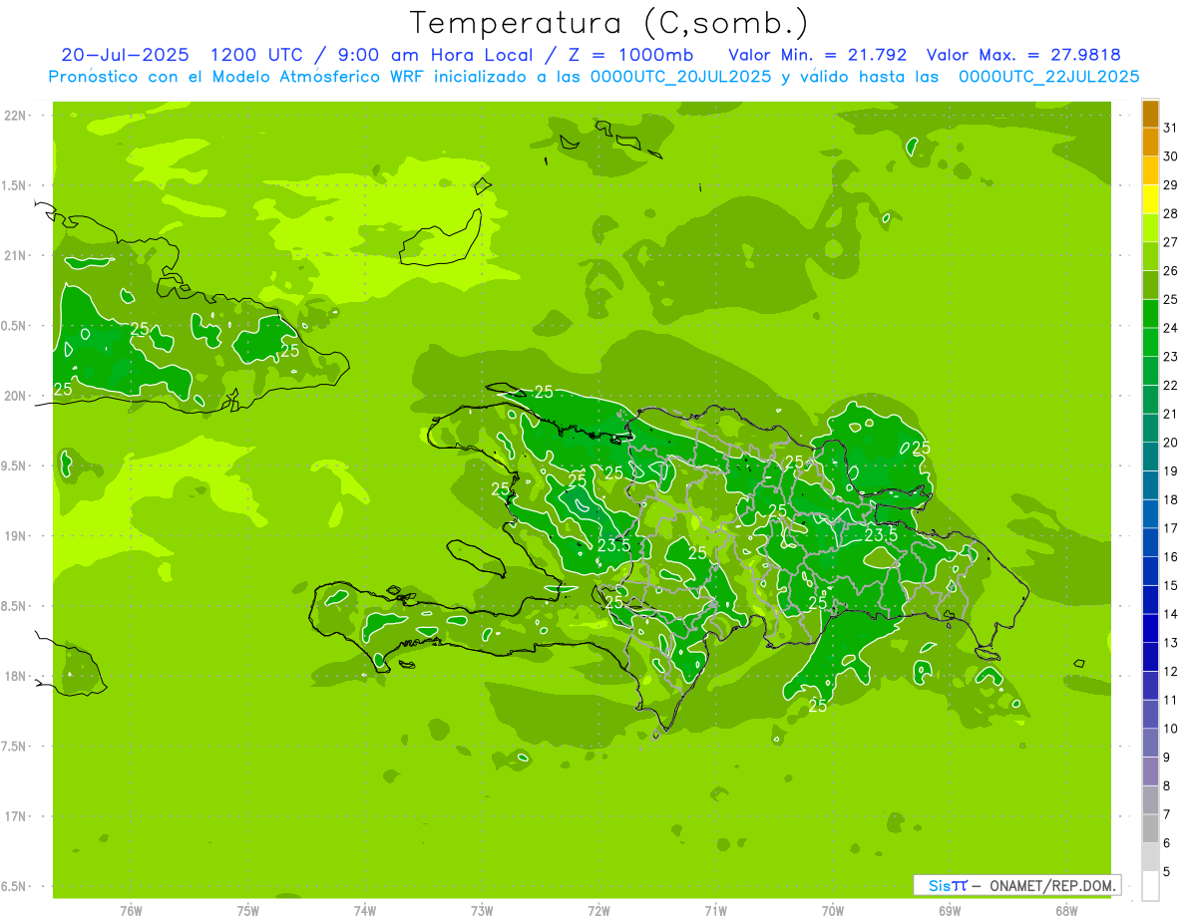Pick the purple colorbar segment between 9 and 10

pyautogui.click(x=1150, y=743)
